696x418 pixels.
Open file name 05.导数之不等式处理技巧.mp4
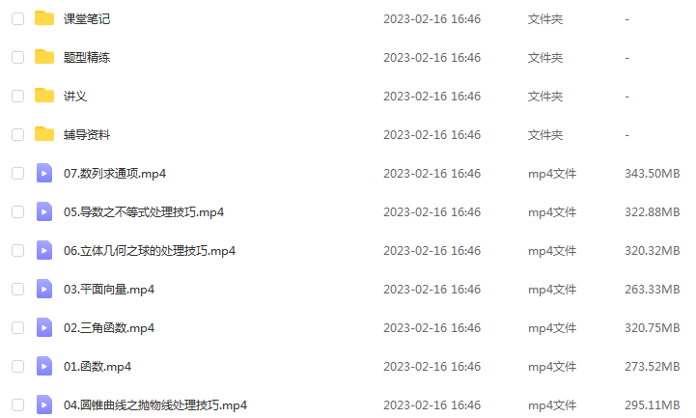coord(144,212)
